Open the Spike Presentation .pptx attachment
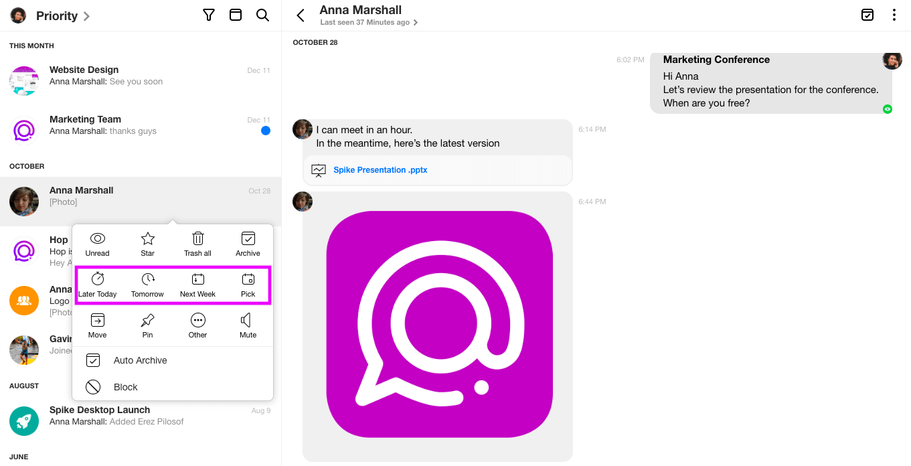 tap(380, 170)
